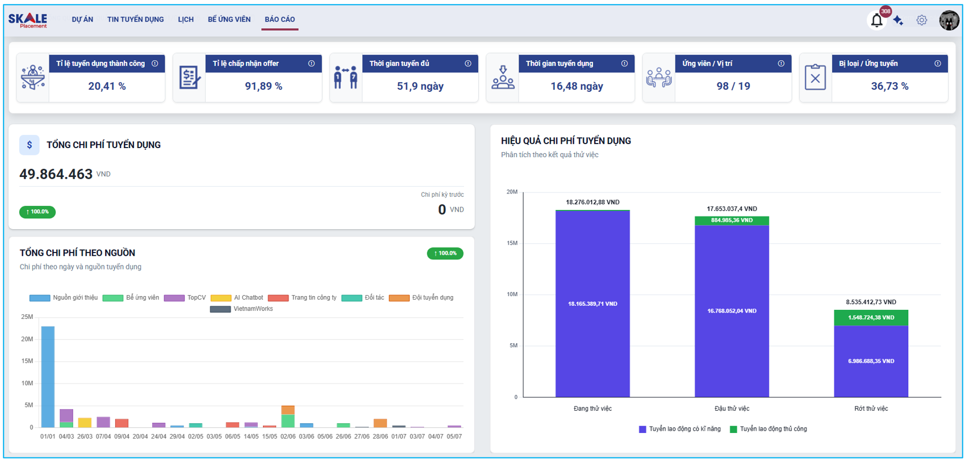Select the Rớt thử việc green bar segment
The height and width of the screenshot is (463, 969).
point(871,318)
